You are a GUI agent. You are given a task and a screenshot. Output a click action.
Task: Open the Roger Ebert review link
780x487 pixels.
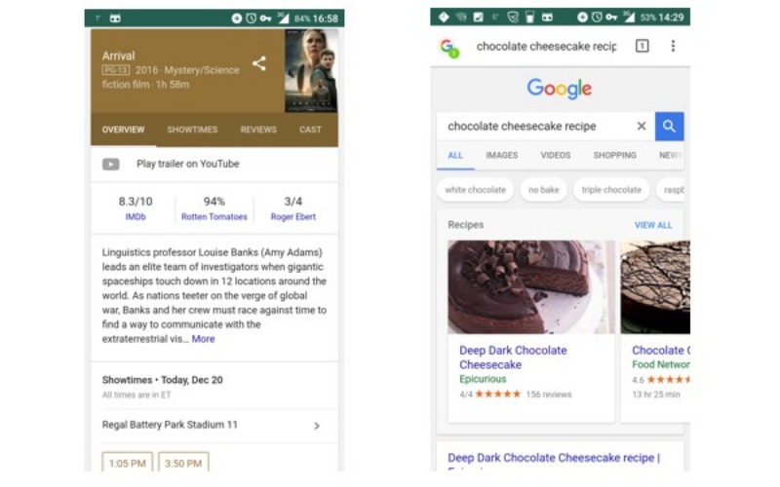point(293,216)
